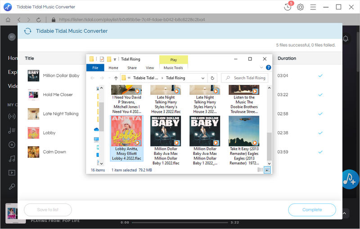Open Customize Quick Access Toolbar dropdown

click(115, 59)
